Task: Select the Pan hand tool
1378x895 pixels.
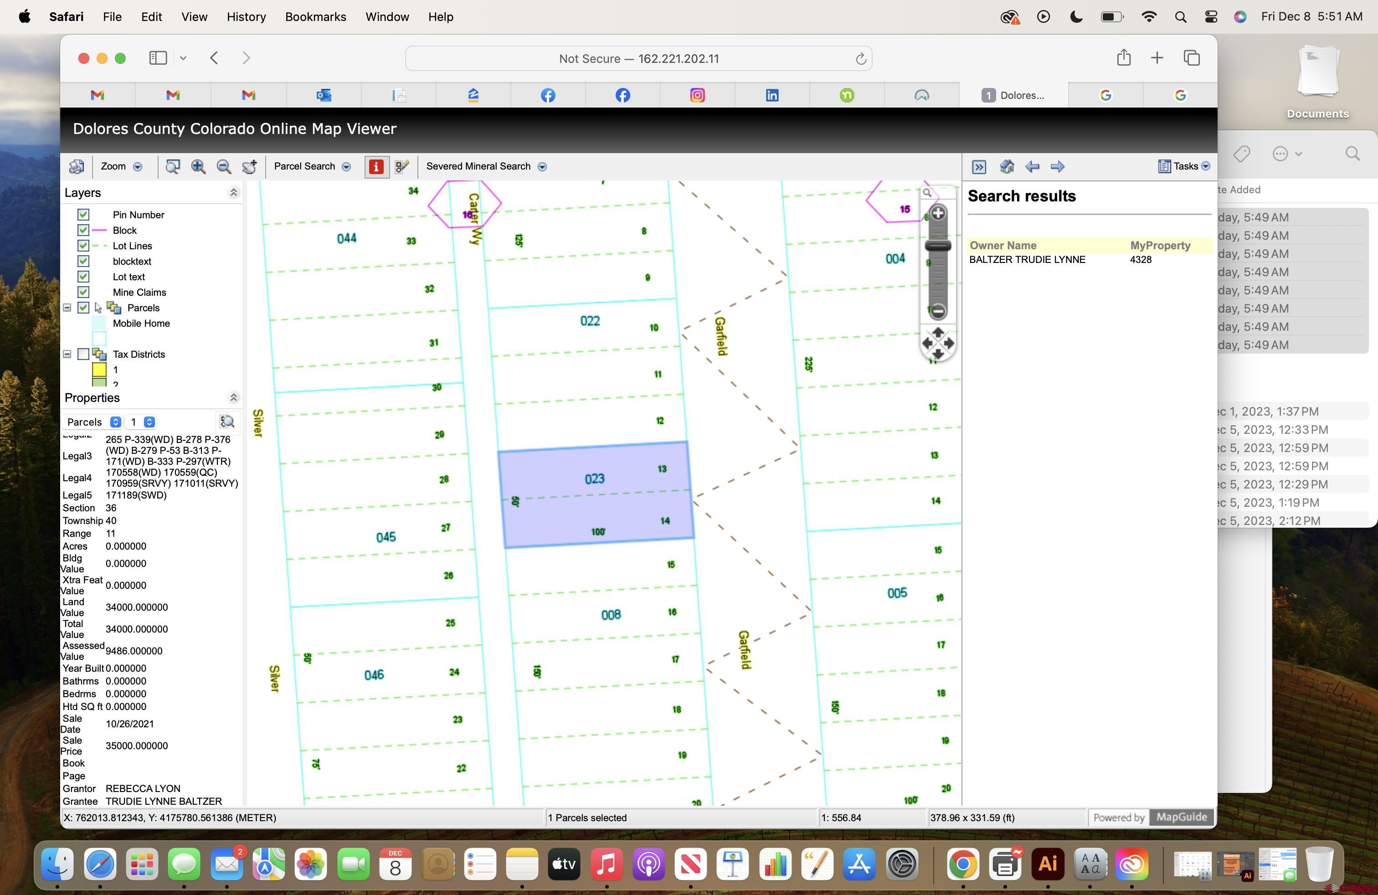Action: coord(250,167)
